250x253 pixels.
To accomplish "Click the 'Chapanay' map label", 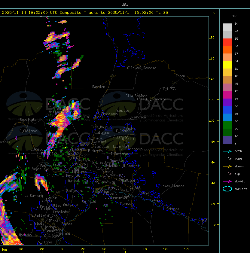I will pos(117,161).
